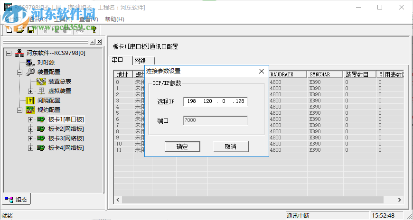Select the 装置总表 tree item
The height and width of the screenshot is (220, 413).
coord(60,82)
